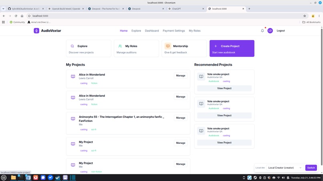Click the Wi-Fi network tray icon
This screenshot has height=181, width=323.
(x=279, y=177)
